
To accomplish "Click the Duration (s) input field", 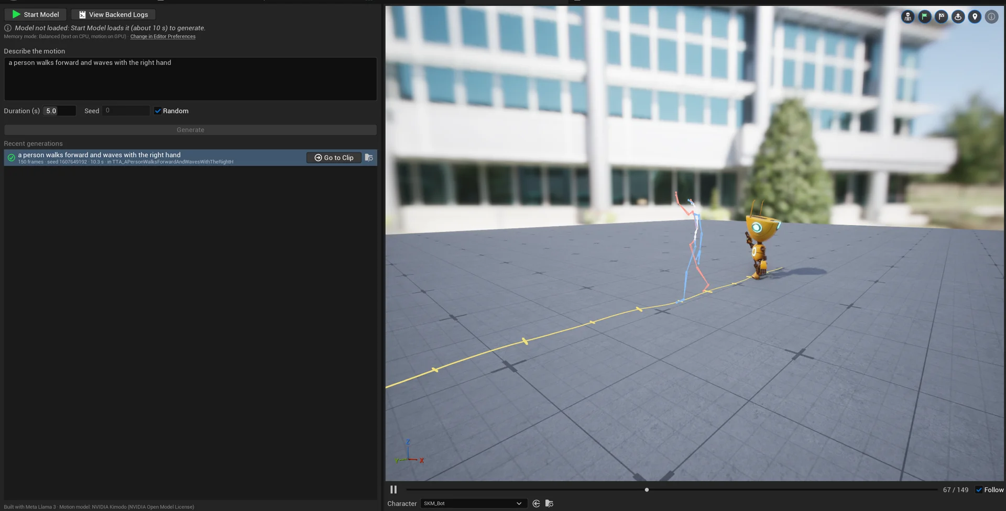I will [x=60, y=111].
